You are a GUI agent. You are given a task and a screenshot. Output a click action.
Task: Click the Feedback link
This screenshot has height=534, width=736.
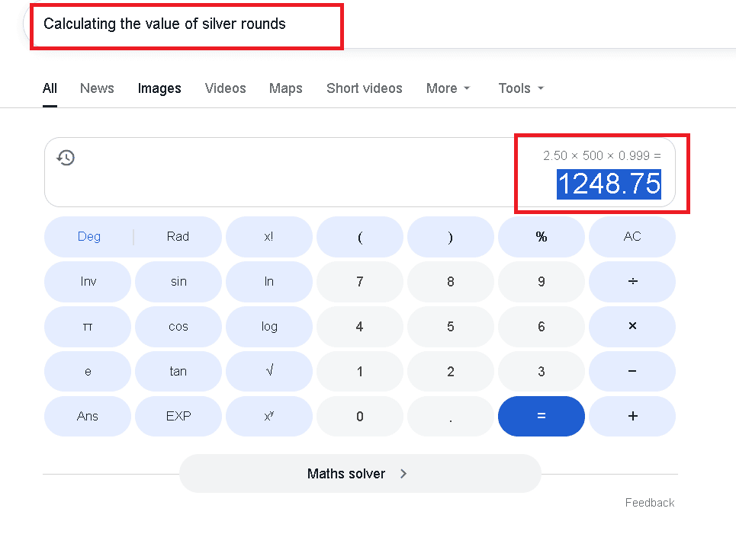pyautogui.click(x=650, y=503)
